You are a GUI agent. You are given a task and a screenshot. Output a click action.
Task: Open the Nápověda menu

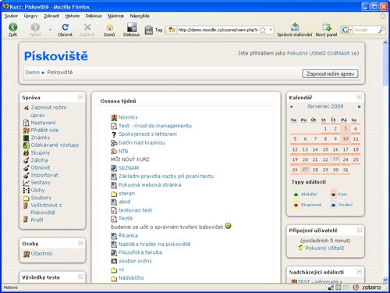140,16
